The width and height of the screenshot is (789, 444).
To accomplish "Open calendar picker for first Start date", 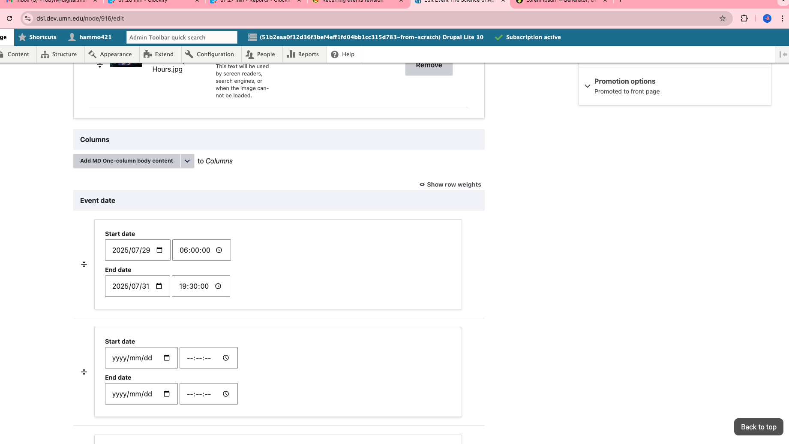I will pos(159,250).
